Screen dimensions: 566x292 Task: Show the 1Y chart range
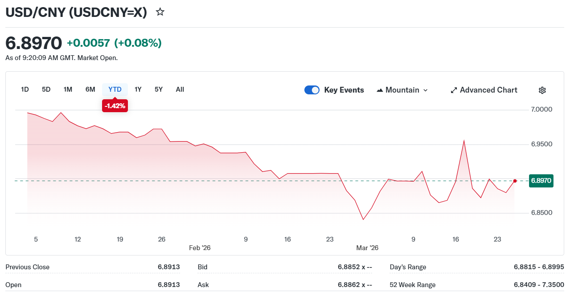[x=138, y=89]
